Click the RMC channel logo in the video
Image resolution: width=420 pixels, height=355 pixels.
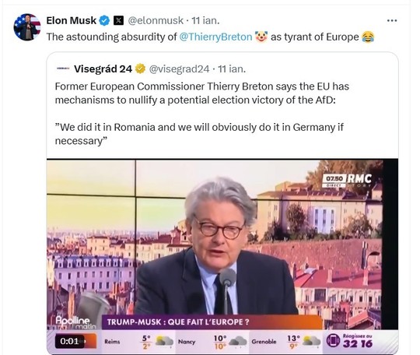click(359, 178)
